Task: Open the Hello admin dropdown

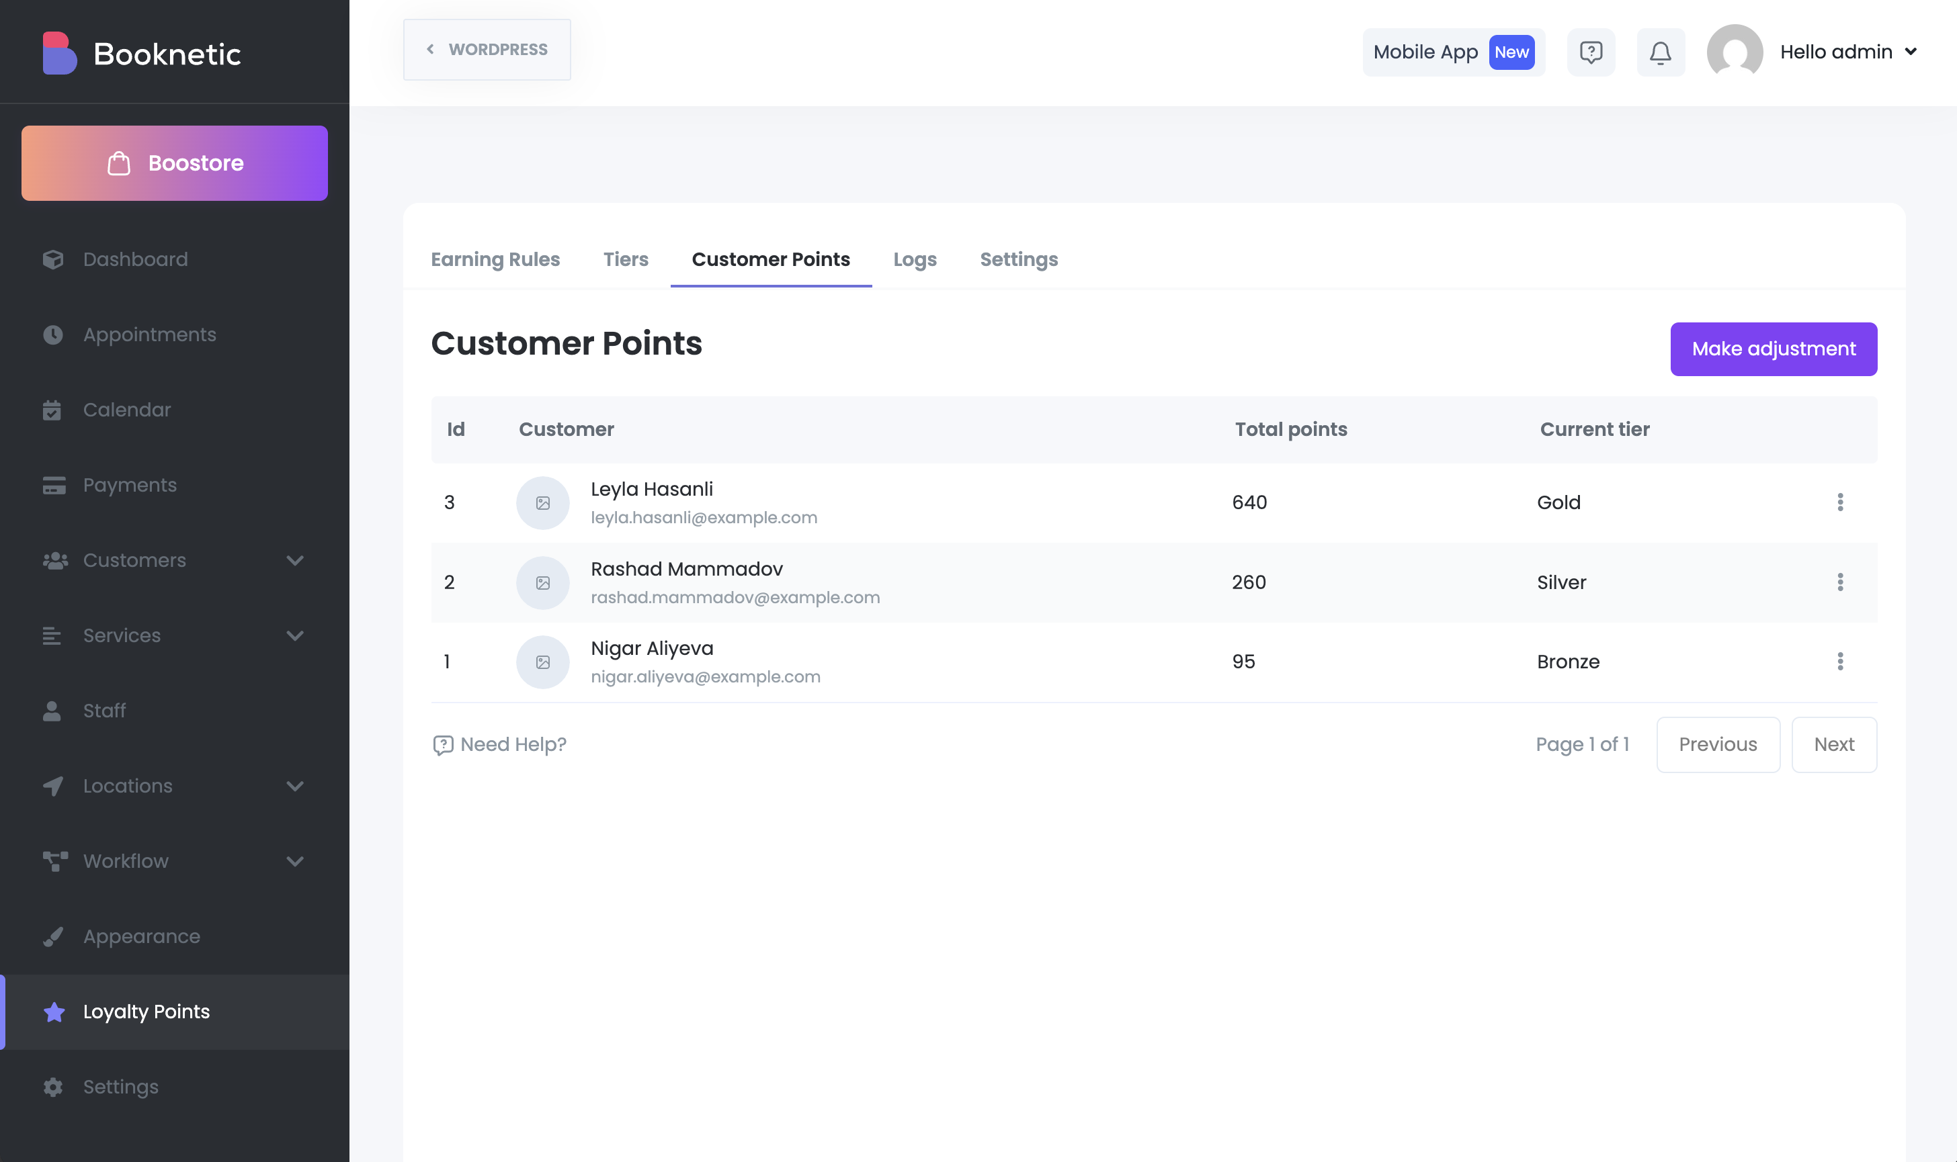Action: click(x=1847, y=52)
